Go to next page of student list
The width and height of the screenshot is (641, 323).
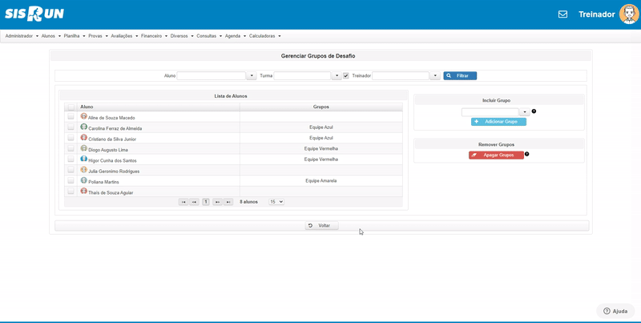tap(217, 202)
